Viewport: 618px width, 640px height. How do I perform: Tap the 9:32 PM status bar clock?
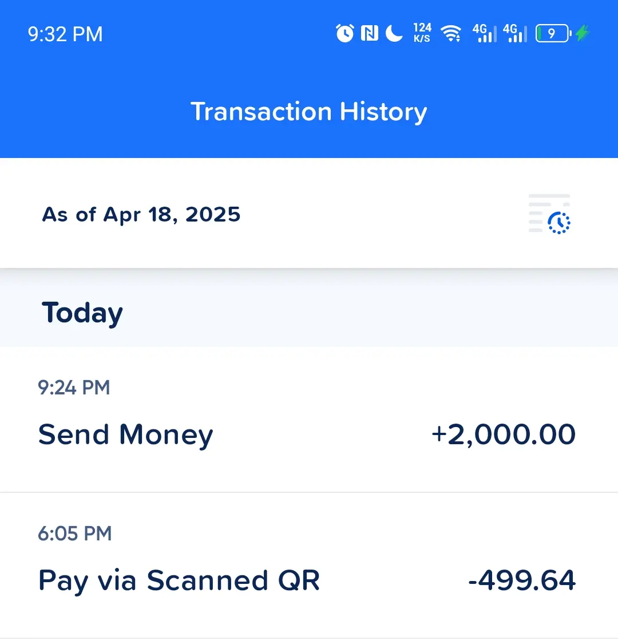coord(65,34)
